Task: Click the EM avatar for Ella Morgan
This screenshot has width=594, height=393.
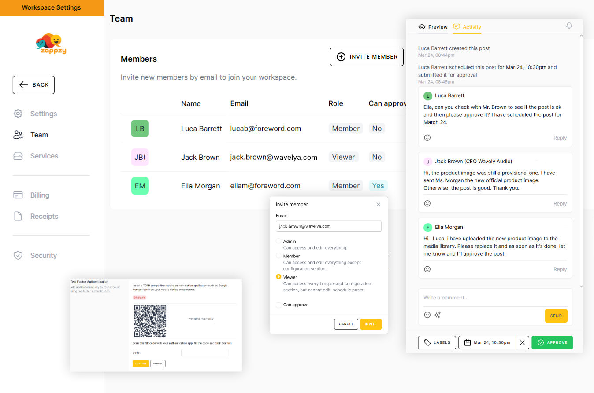Action: (x=140, y=186)
